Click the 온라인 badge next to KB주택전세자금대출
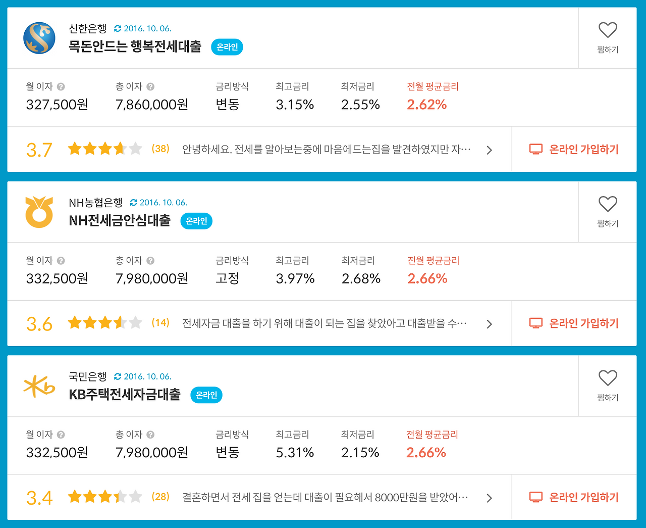 coord(206,395)
